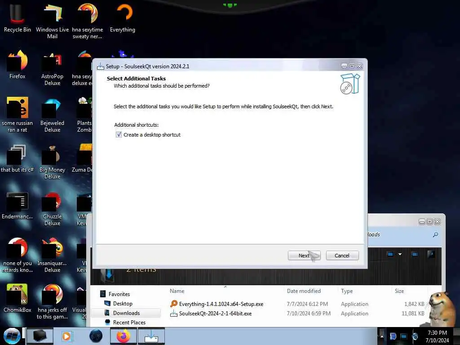The height and width of the screenshot is (345, 460).
Task: Select the Windows Live Mail desktop icon
Action: [x=52, y=21]
